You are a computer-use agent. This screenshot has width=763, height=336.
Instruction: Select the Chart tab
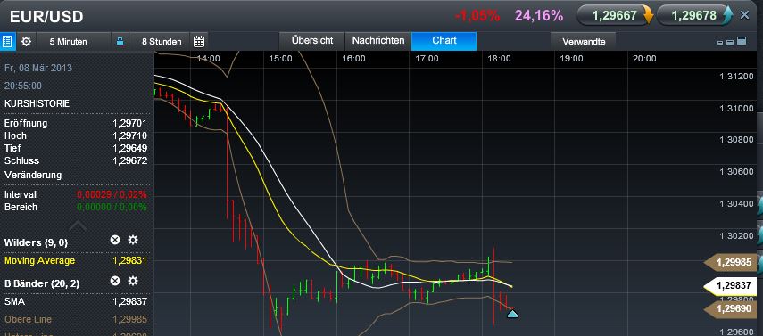pyautogui.click(x=444, y=41)
